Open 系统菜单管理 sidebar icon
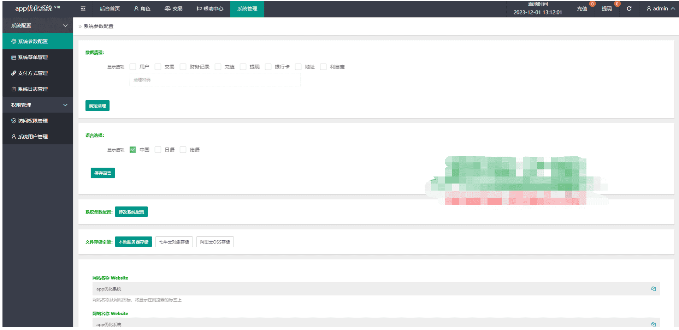 coord(14,57)
